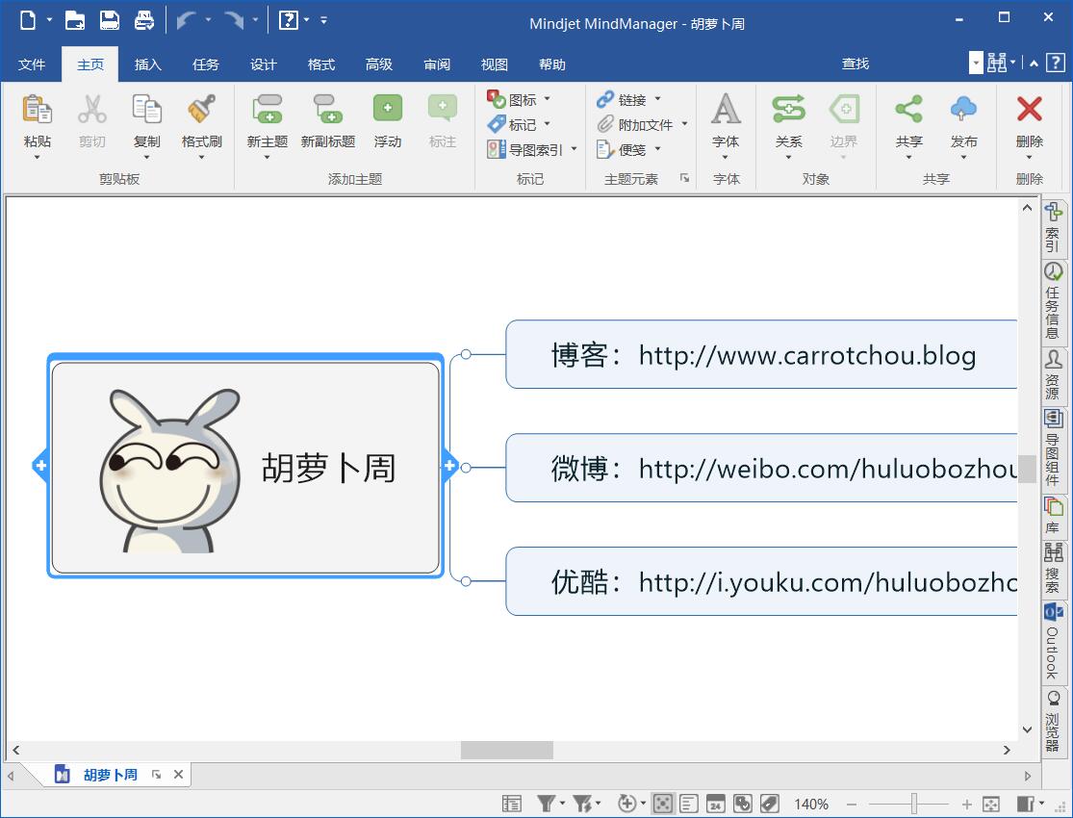Screen dimensions: 1073x818
Task: Open the 博客 blog link topic
Action: (762, 355)
